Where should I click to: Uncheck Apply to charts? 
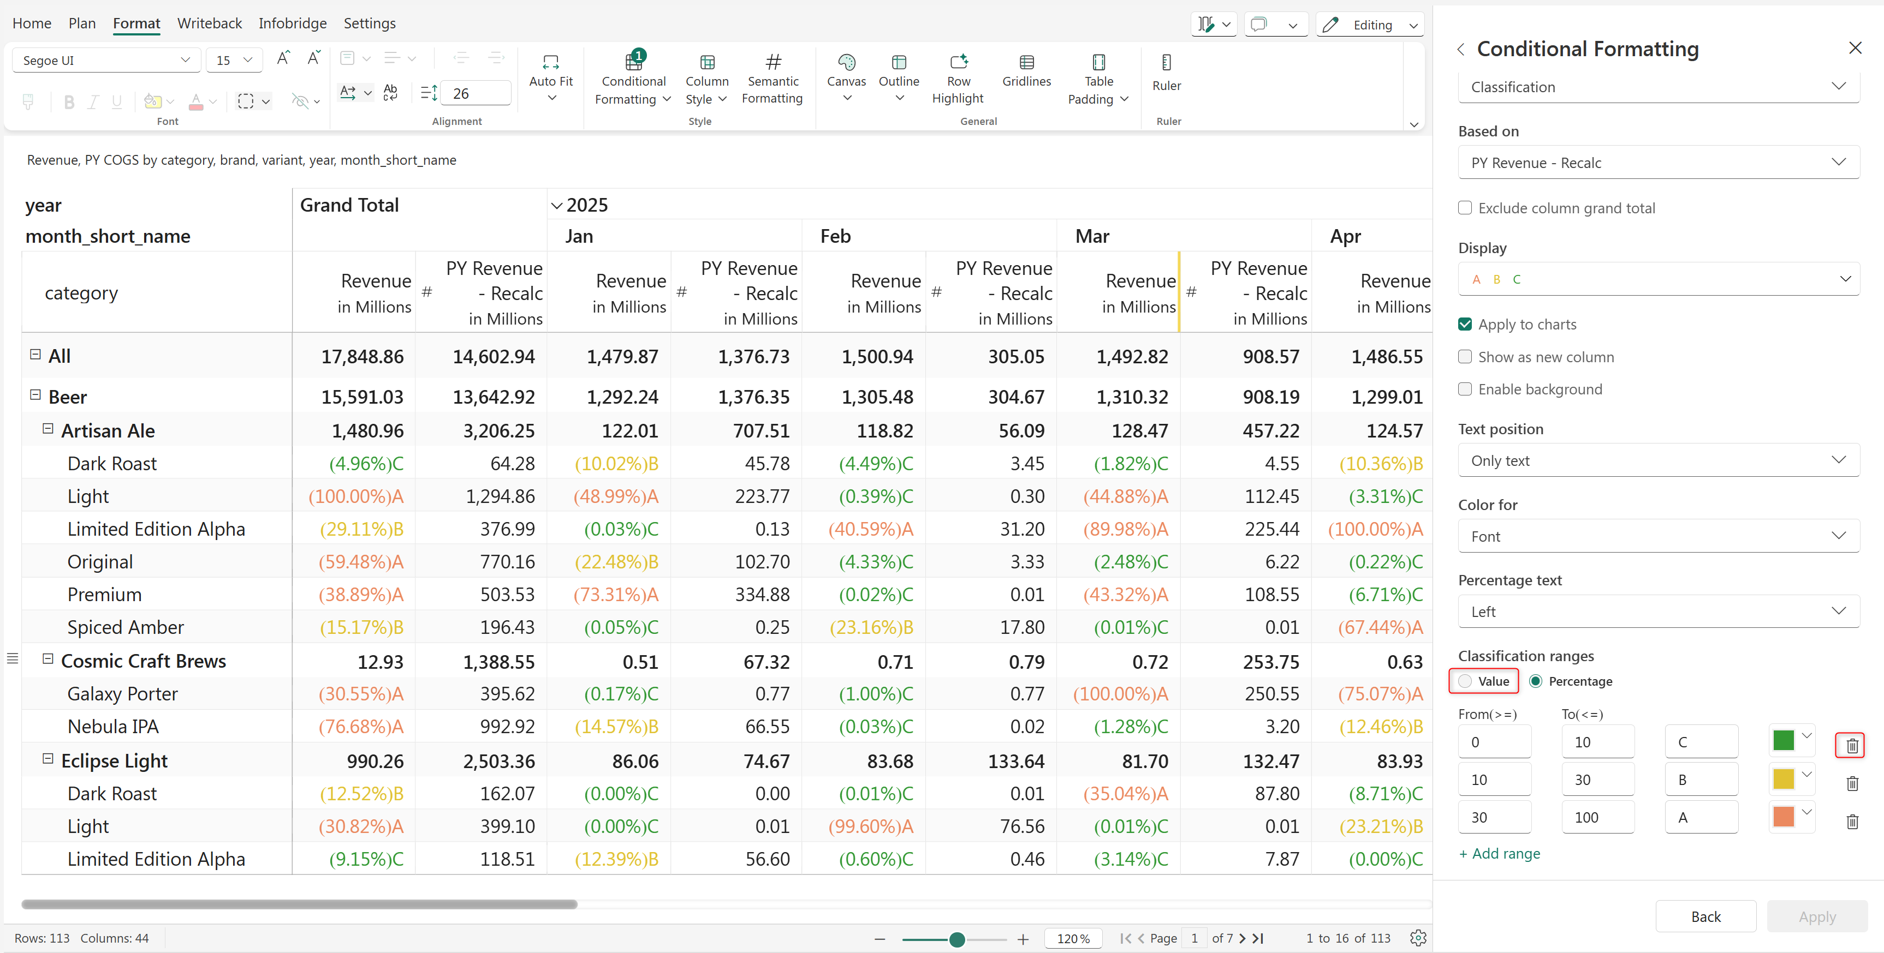[x=1465, y=325]
